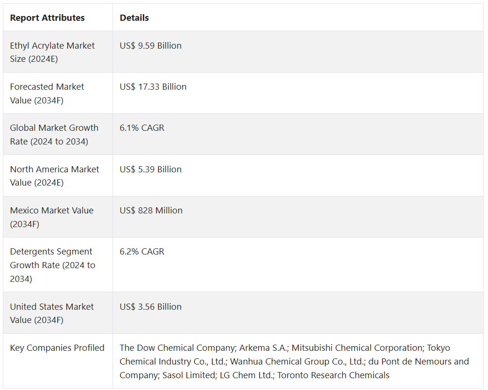Viewport: 488px width, 390px height.
Task: Click "The Dow Chemical Company" text
Action: (x=177, y=348)
